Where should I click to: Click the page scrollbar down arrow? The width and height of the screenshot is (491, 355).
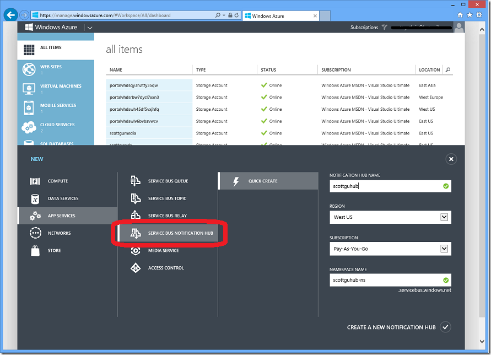tap(482, 341)
